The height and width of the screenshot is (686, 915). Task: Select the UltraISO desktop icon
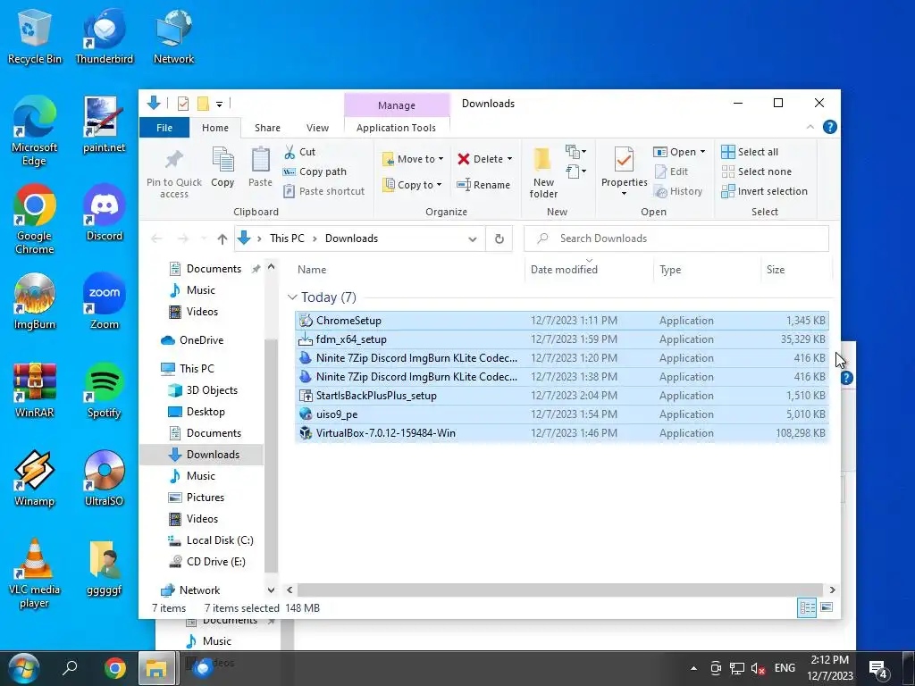coord(105,477)
